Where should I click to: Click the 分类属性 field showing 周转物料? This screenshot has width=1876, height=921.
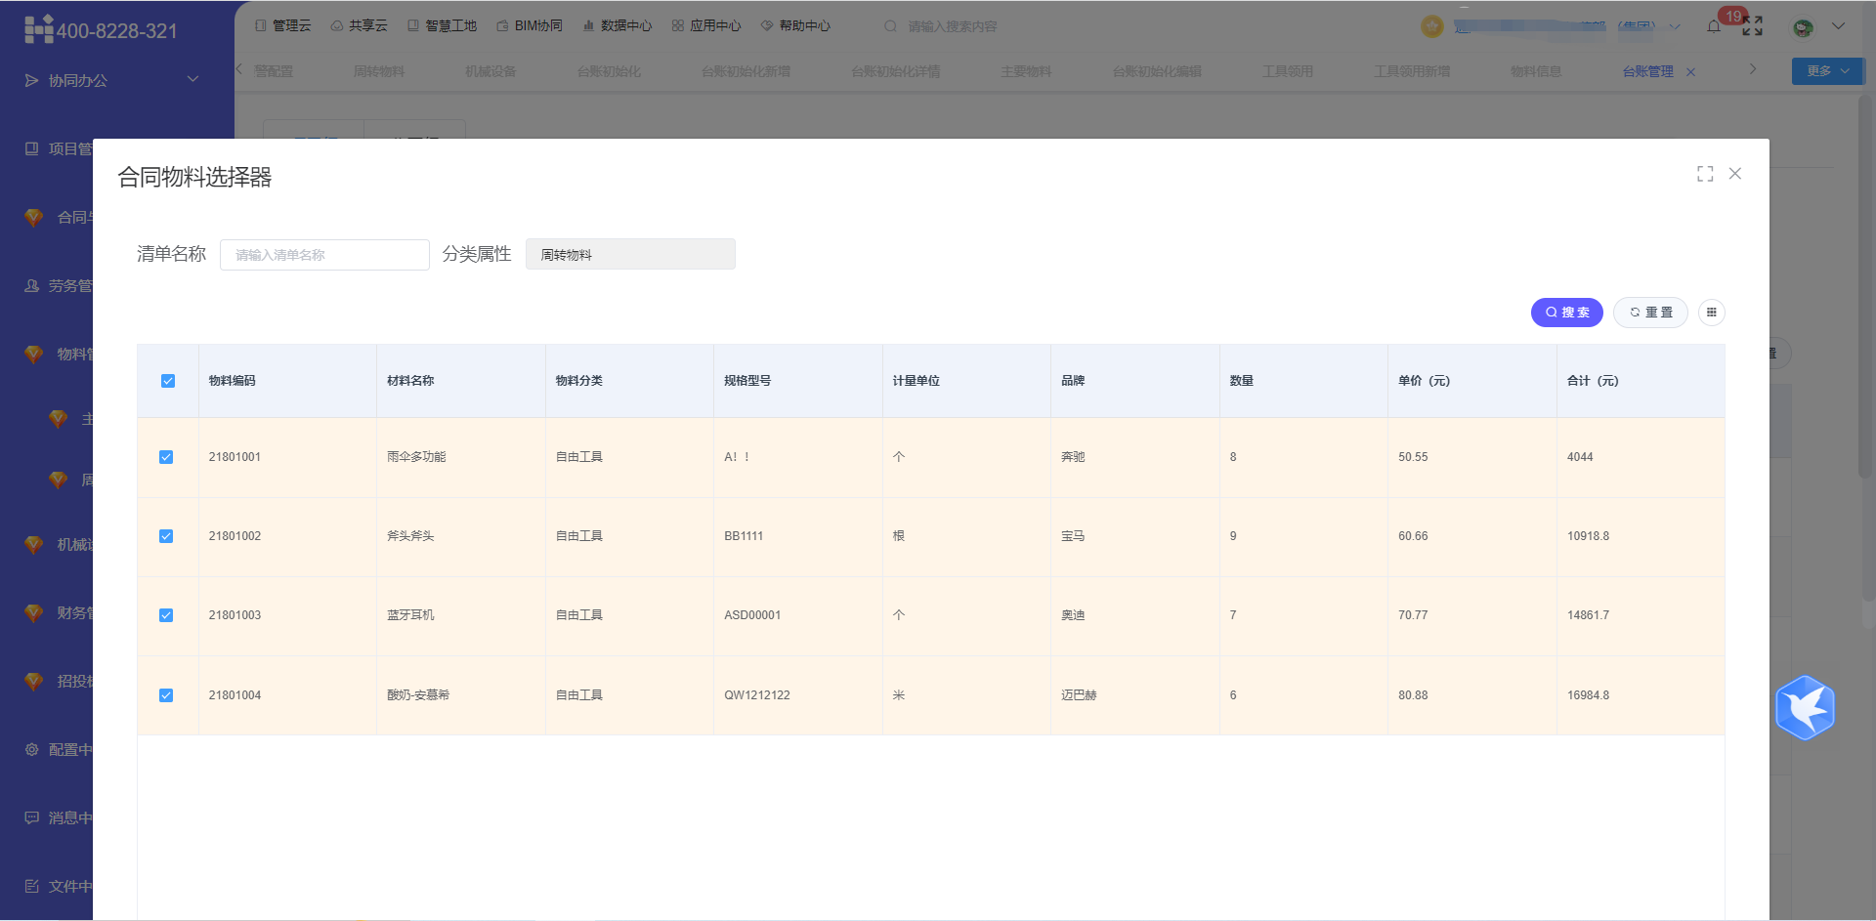tap(630, 255)
